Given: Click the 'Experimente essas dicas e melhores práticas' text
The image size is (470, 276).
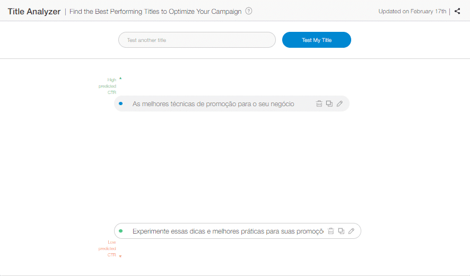Looking at the screenshot, I should pyautogui.click(x=228, y=231).
